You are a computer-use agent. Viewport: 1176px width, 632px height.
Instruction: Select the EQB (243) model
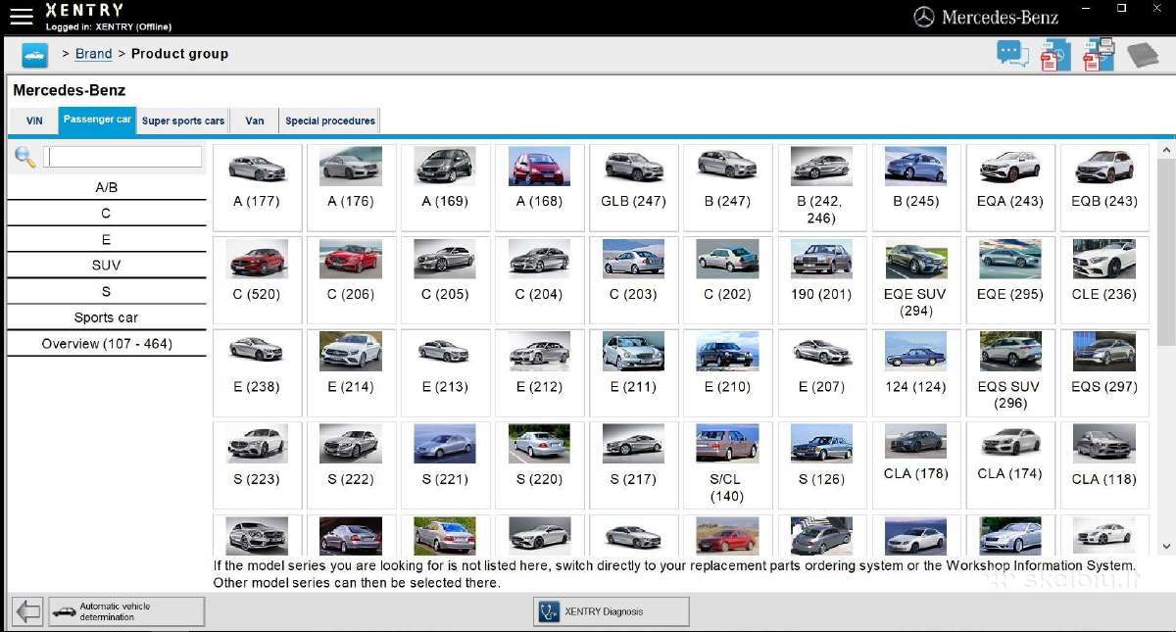pos(1104,187)
